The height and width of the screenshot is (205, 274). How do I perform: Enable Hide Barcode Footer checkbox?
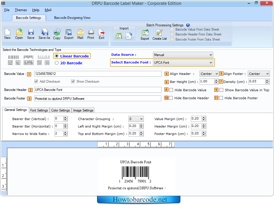click(221, 98)
